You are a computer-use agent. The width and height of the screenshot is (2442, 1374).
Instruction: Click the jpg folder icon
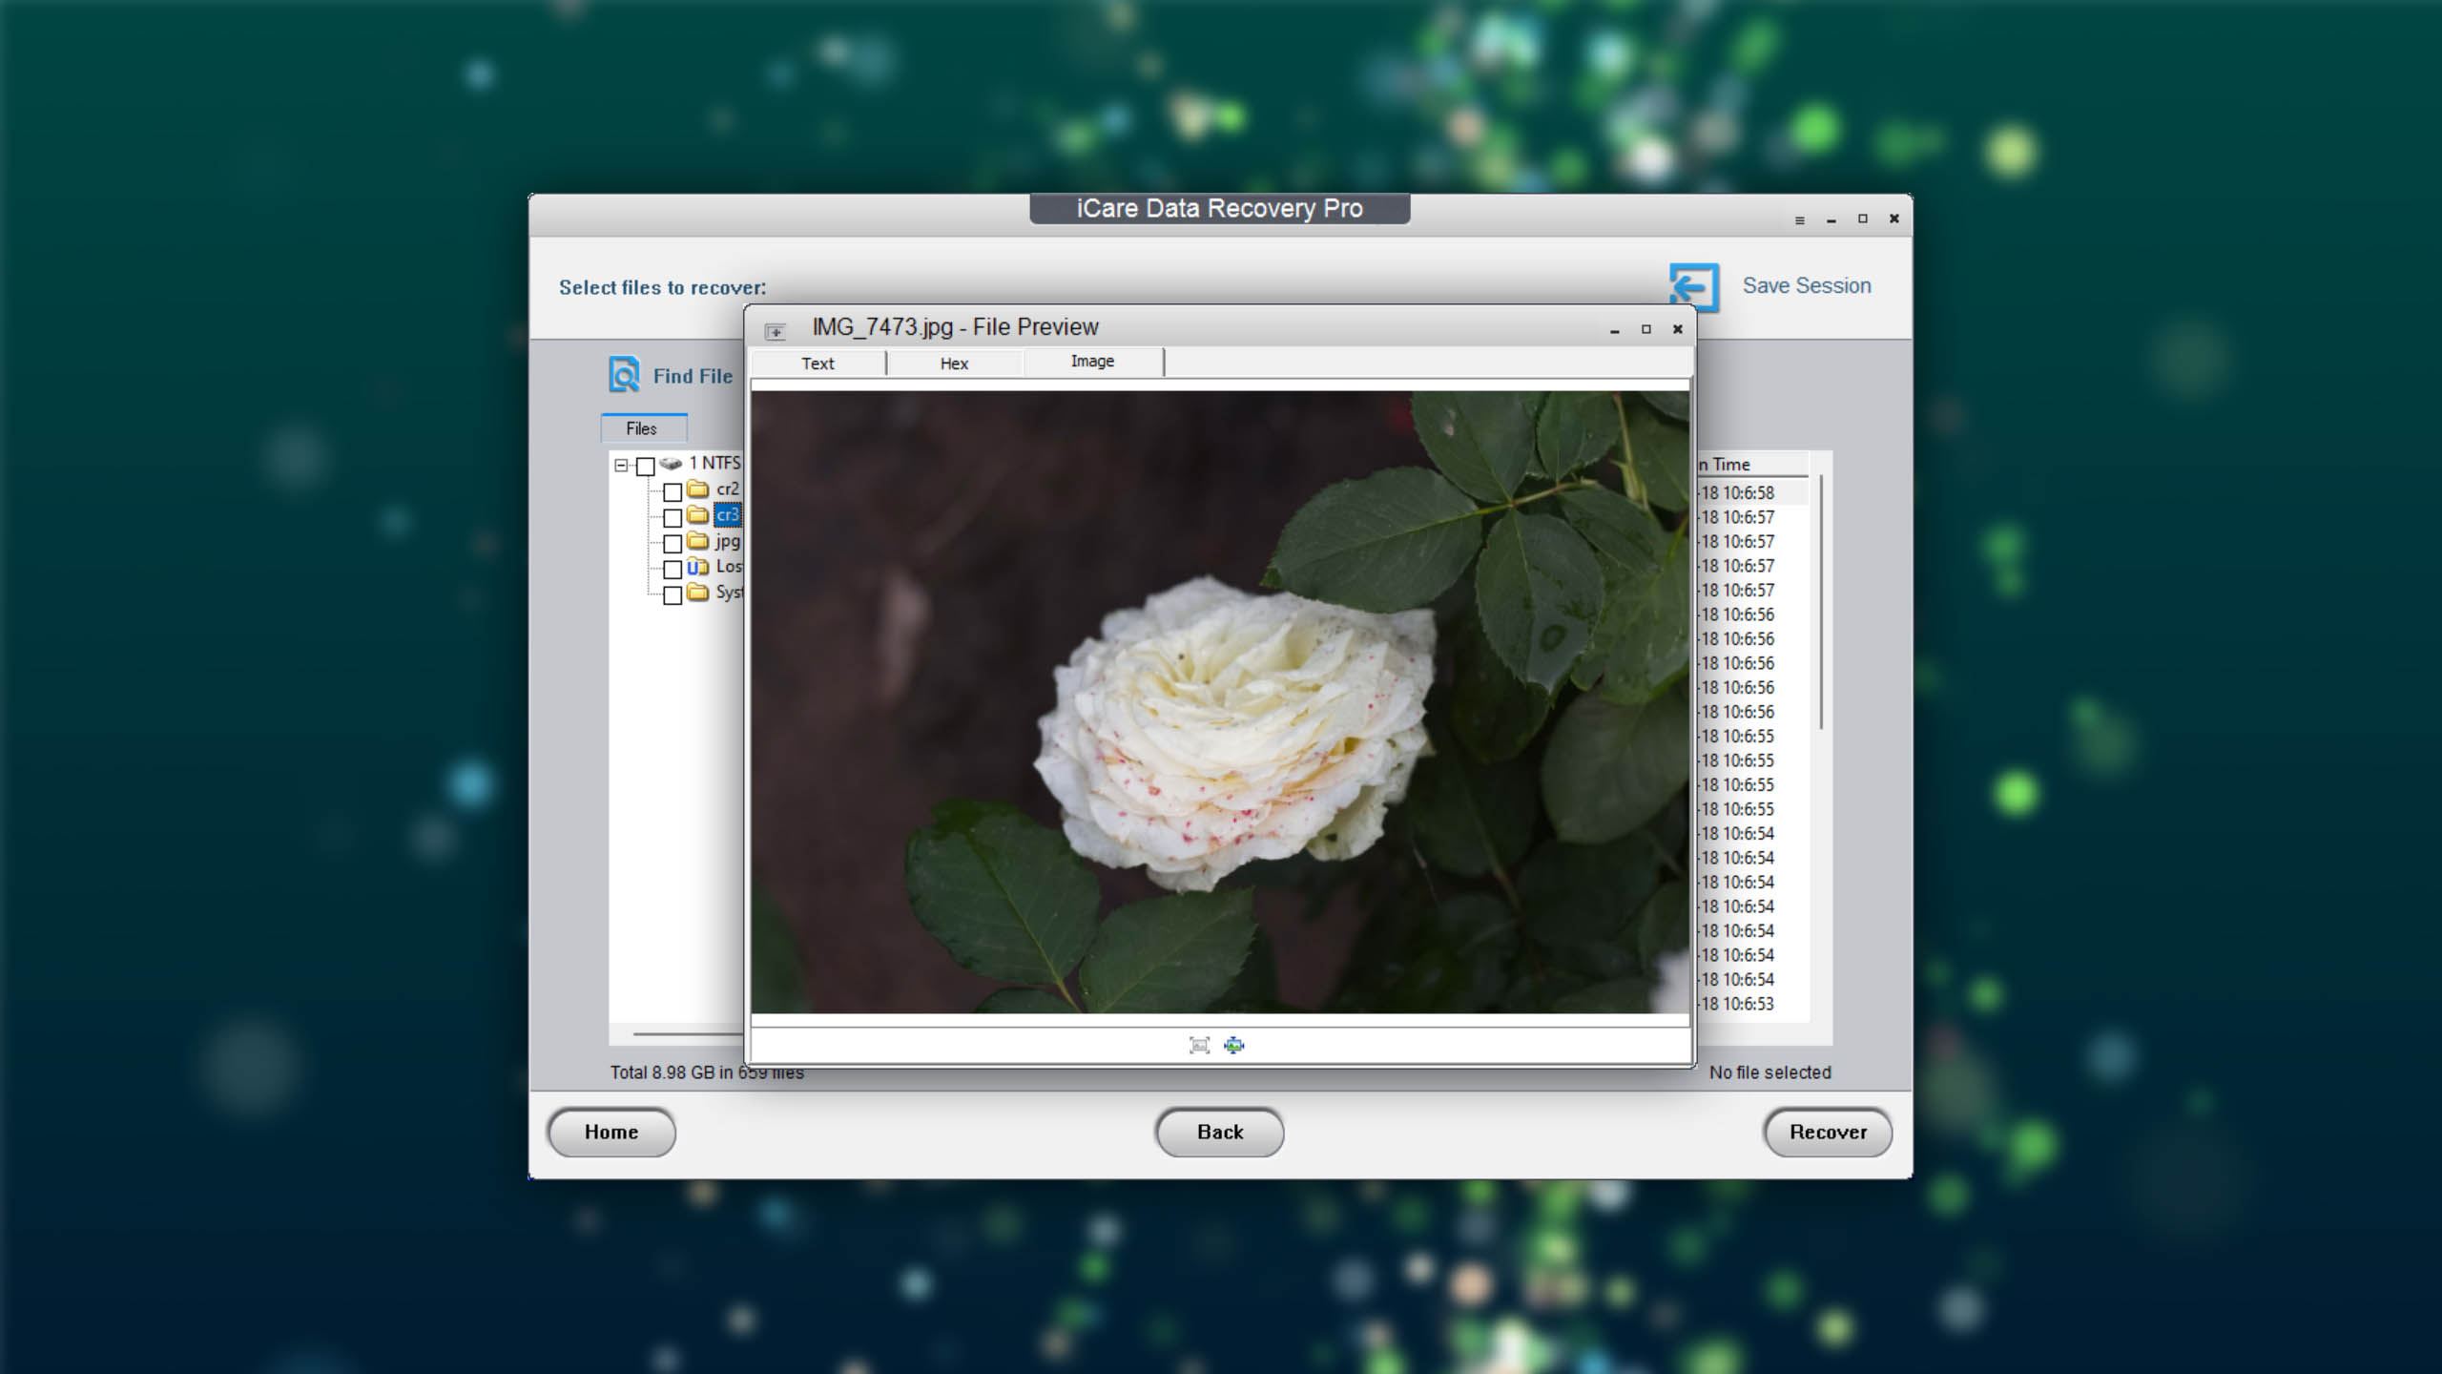[698, 540]
